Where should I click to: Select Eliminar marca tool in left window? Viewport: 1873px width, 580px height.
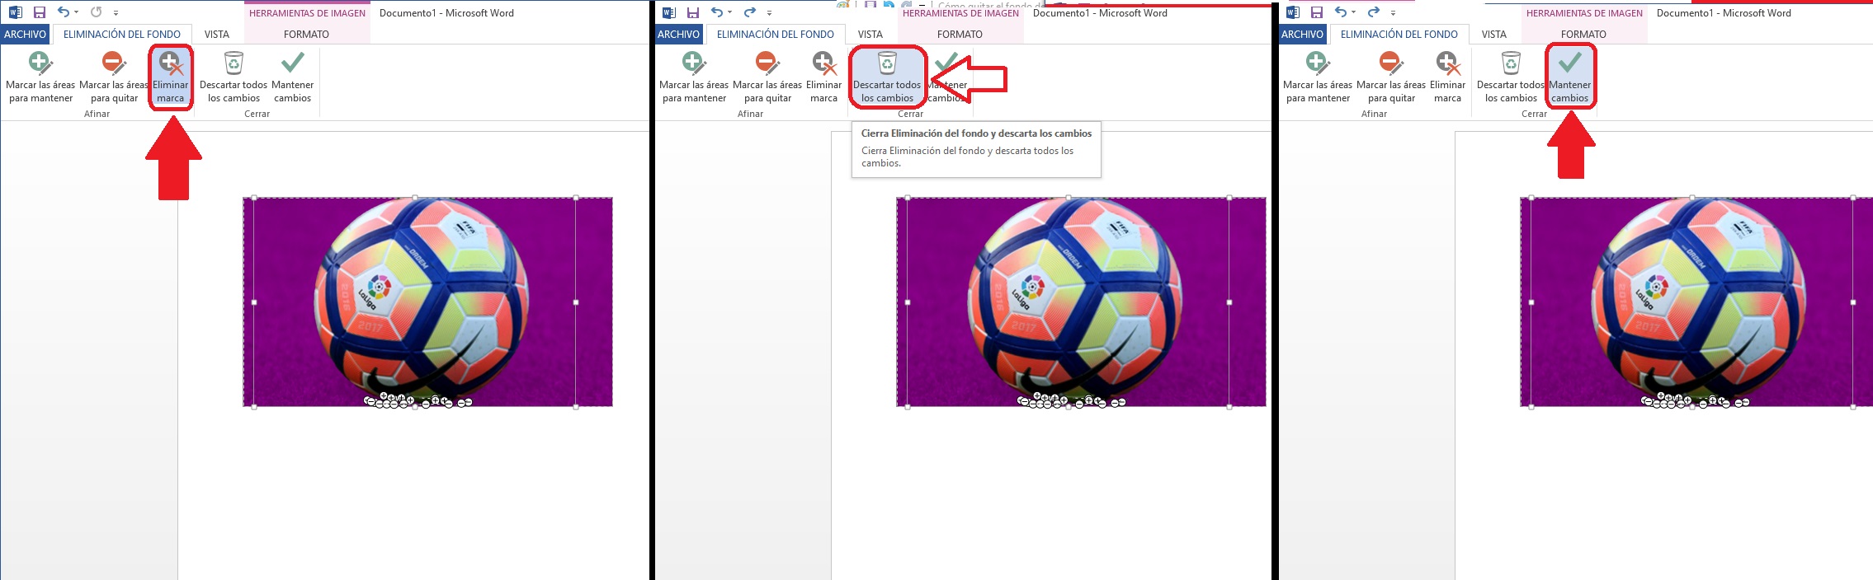tap(171, 77)
